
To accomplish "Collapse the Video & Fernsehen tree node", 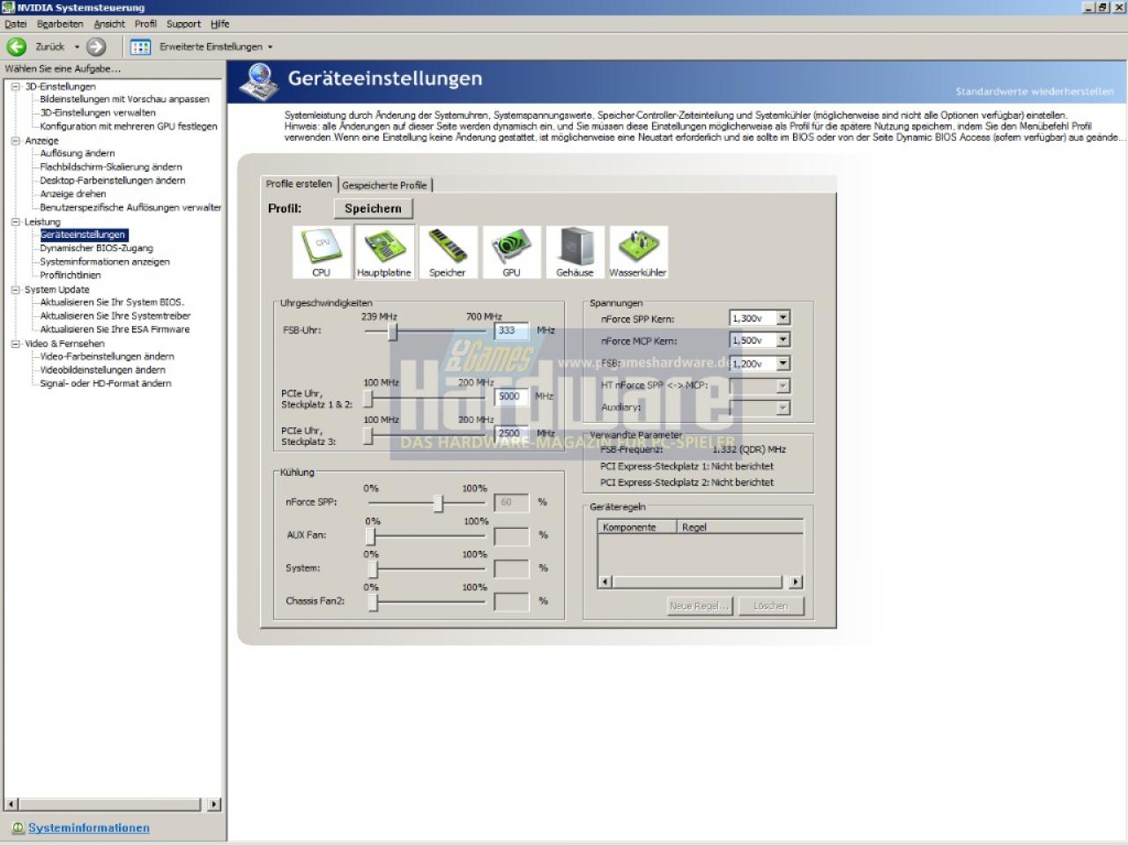I will (x=15, y=344).
